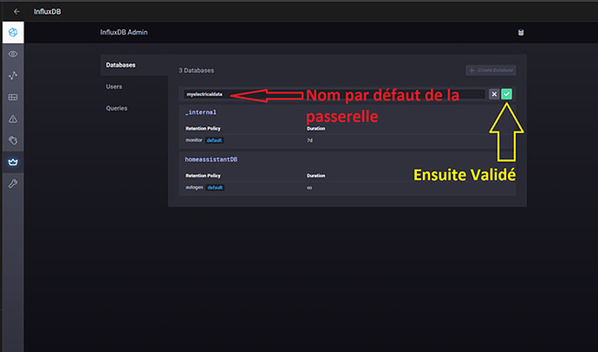
Task: Click the homeassistantDB database name
Action: pyautogui.click(x=211, y=159)
